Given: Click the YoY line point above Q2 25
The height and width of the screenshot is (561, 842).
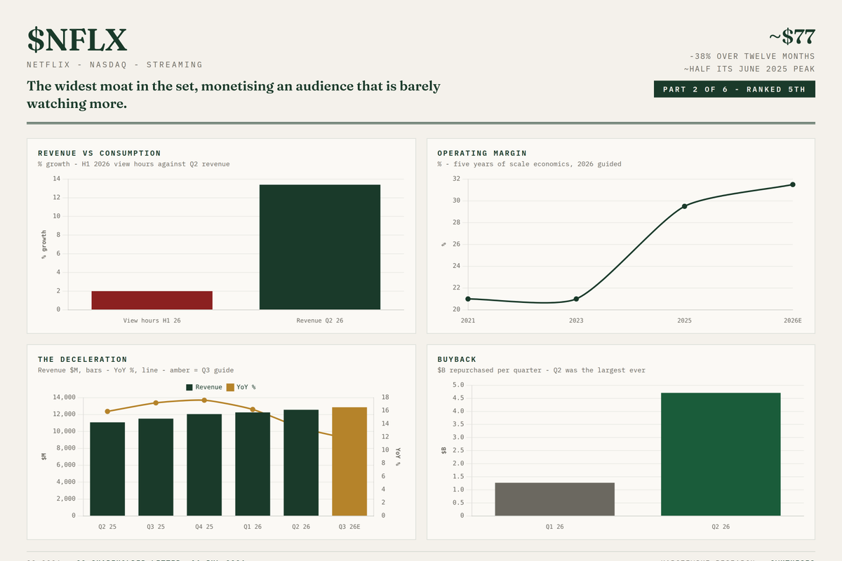Looking at the screenshot, I should tap(107, 412).
